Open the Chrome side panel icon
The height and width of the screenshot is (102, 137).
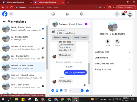(109, 7)
